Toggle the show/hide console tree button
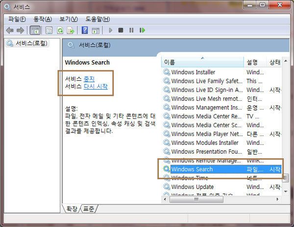 (x=35, y=30)
